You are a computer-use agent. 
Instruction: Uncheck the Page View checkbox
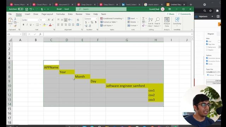[x=207, y=44]
